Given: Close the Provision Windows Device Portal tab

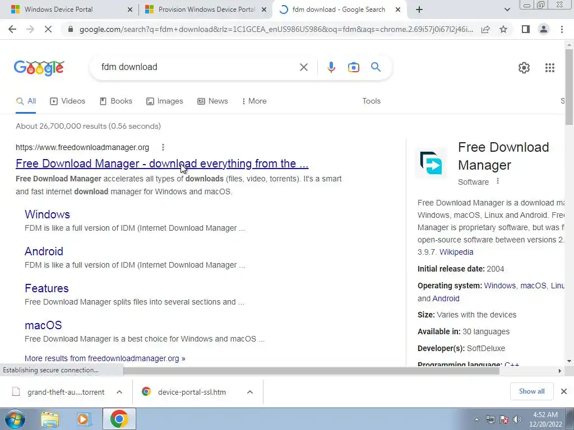Looking at the screenshot, I should 263,10.
